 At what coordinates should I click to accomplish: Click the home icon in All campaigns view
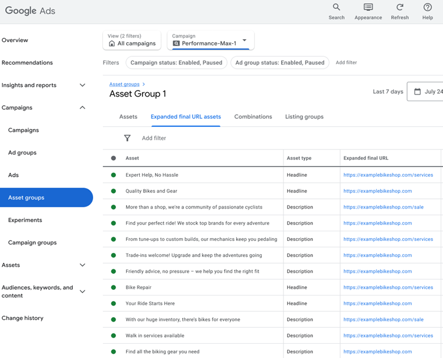[x=112, y=44]
